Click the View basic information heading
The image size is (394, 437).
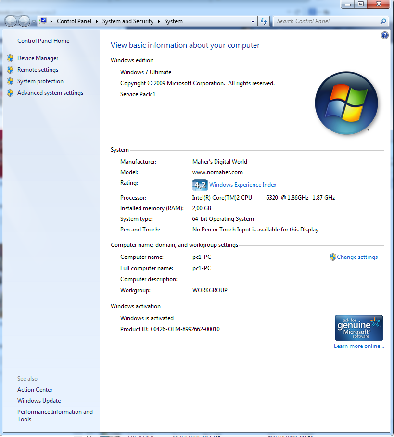click(x=185, y=45)
